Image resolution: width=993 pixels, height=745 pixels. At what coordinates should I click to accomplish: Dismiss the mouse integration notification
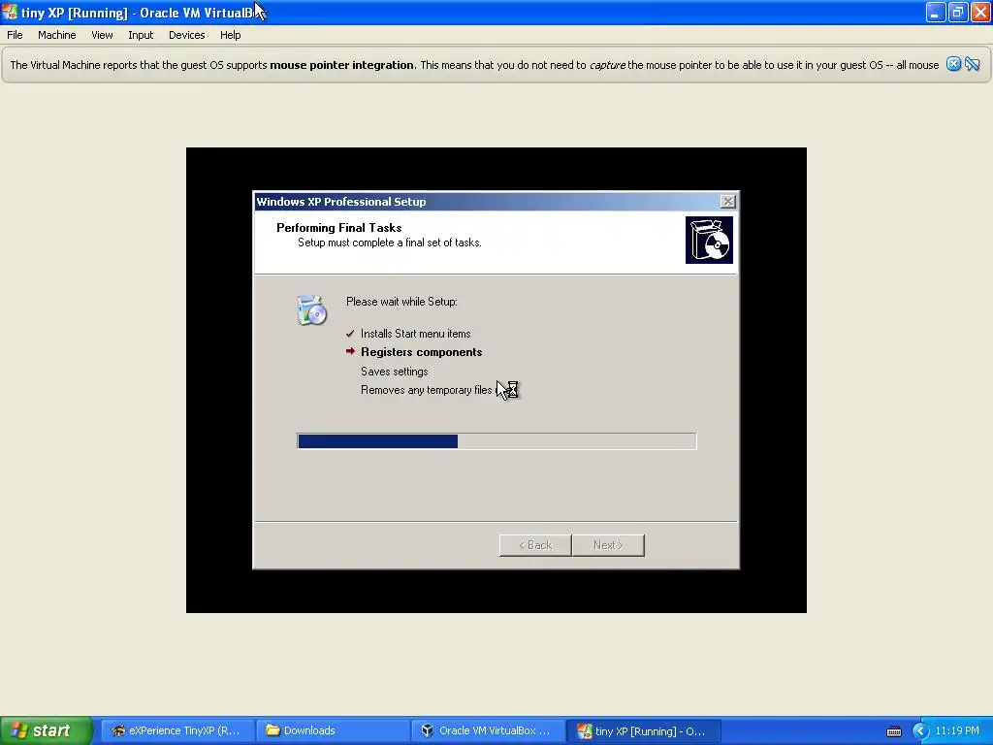pyautogui.click(x=953, y=64)
